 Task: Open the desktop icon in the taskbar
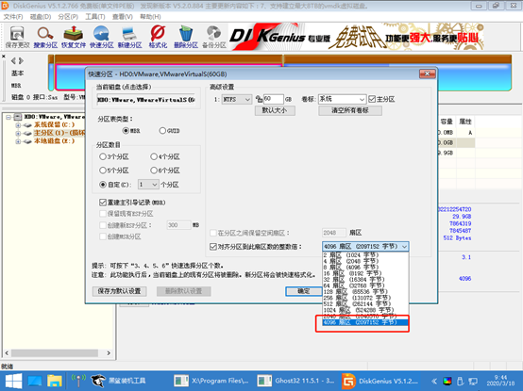[34, 381]
